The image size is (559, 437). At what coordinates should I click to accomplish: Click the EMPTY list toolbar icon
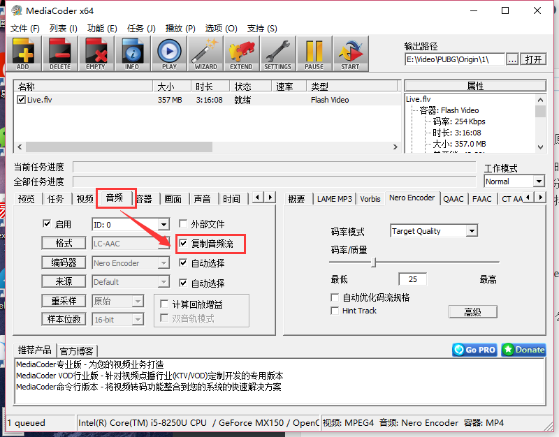(x=96, y=54)
